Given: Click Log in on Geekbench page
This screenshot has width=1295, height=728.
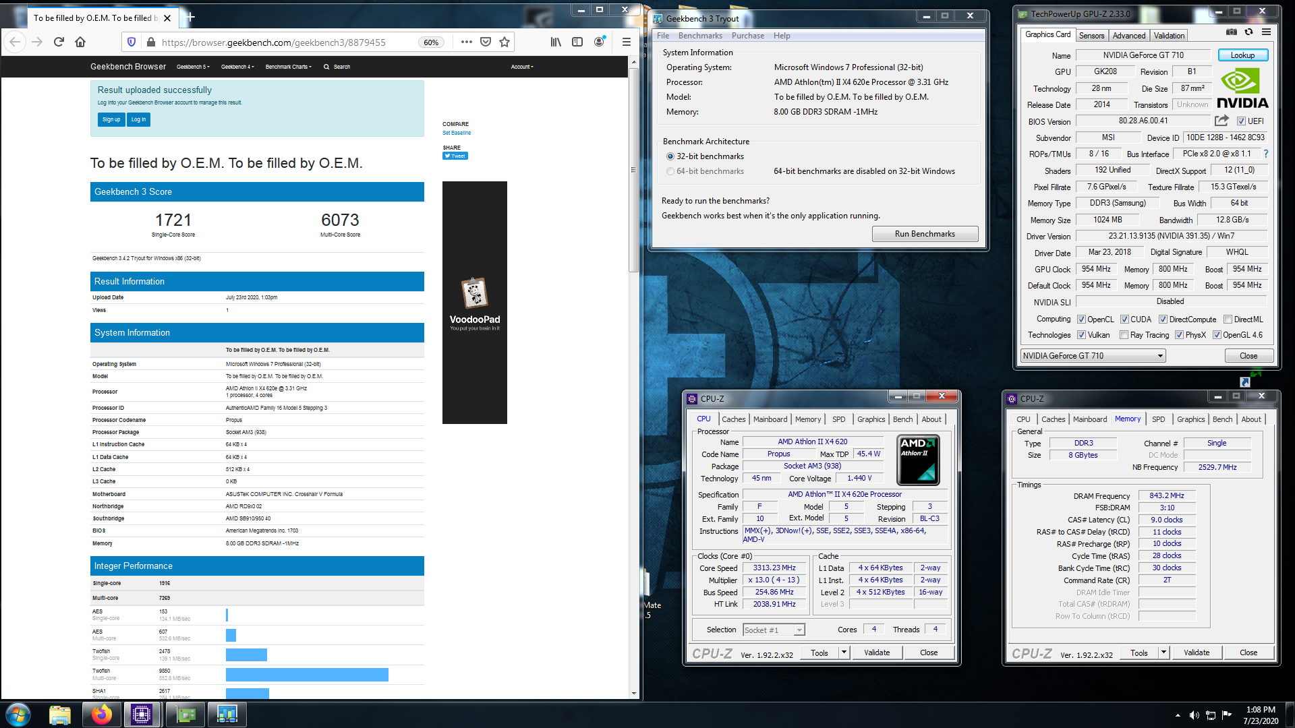Looking at the screenshot, I should point(138,119).
